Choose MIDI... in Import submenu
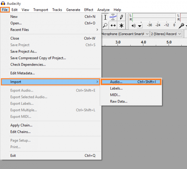This screenshot has height=169, width=187. pyautogui.click(x=131, y=95)
